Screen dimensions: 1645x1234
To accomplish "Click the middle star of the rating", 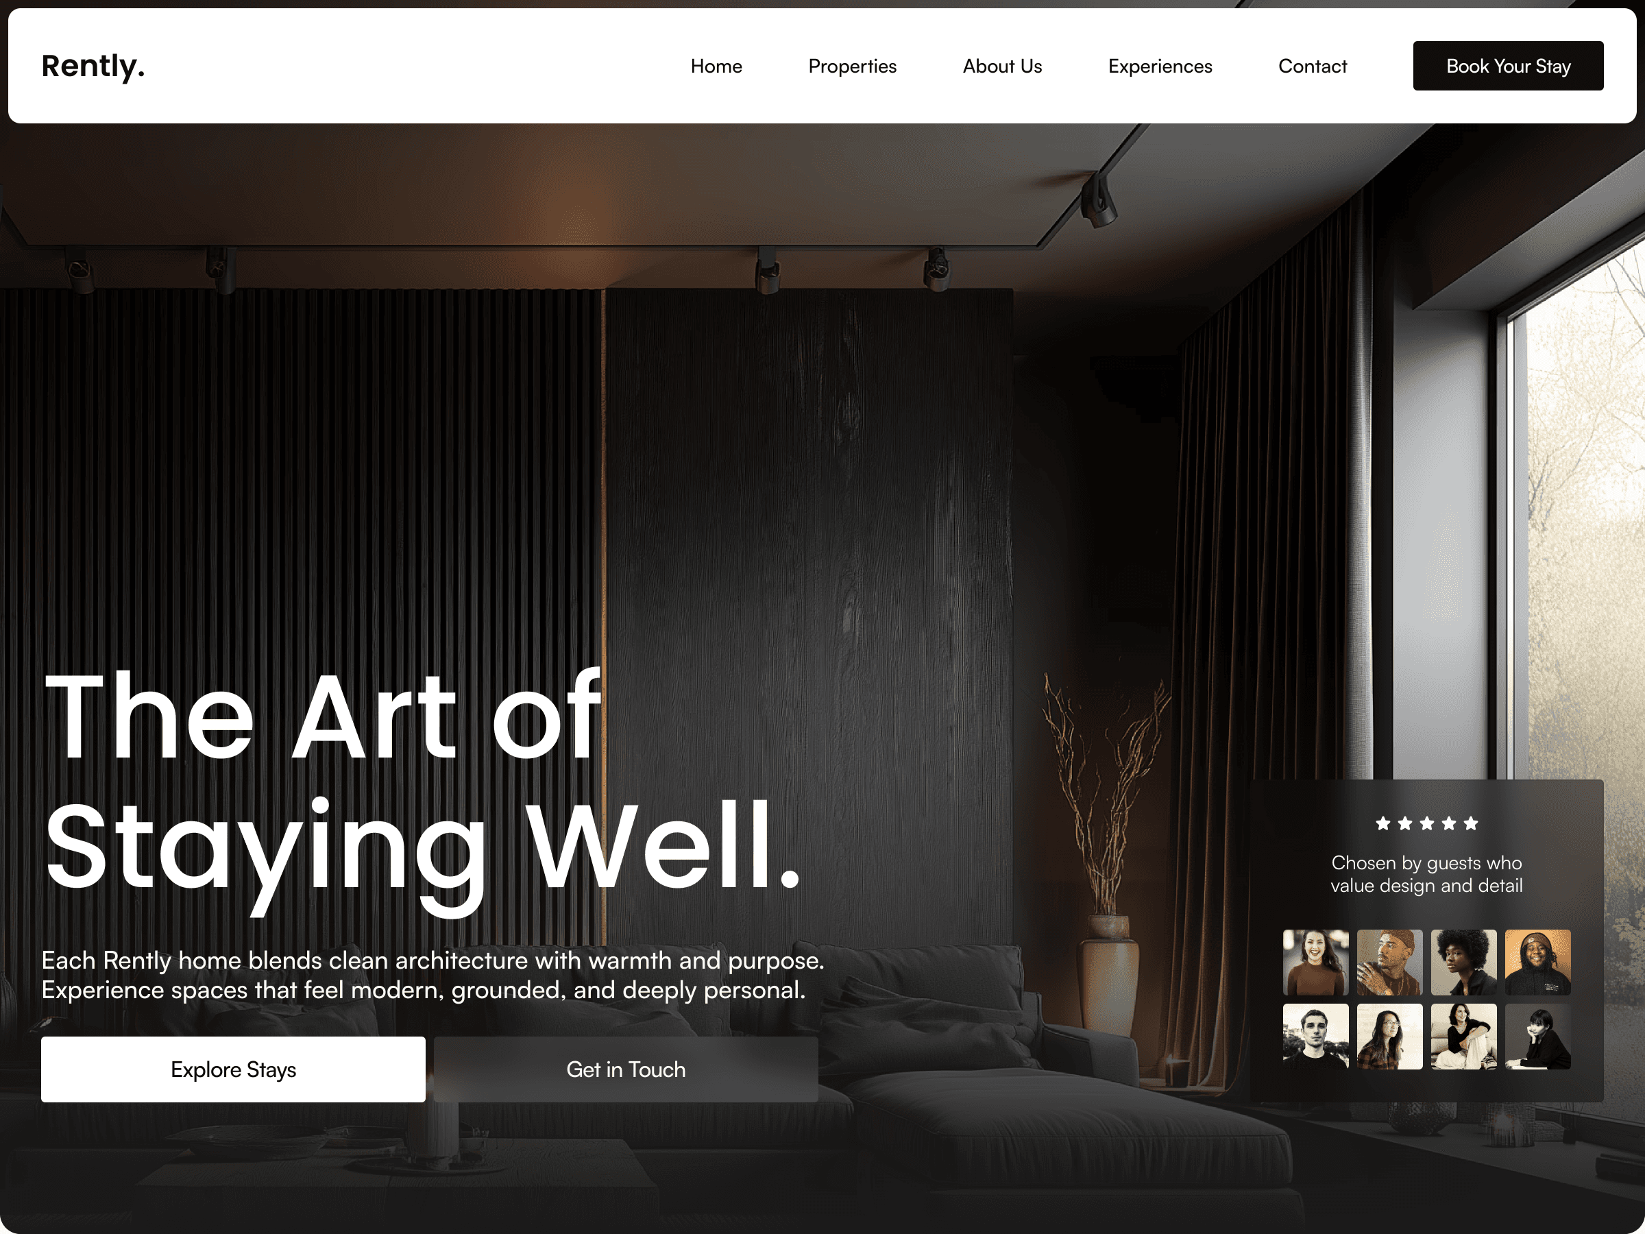I will 1426,823.
